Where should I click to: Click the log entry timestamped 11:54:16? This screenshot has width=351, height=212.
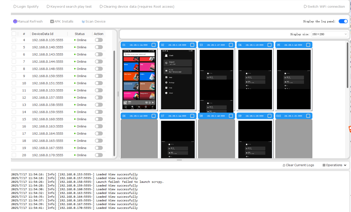point(75,174)
